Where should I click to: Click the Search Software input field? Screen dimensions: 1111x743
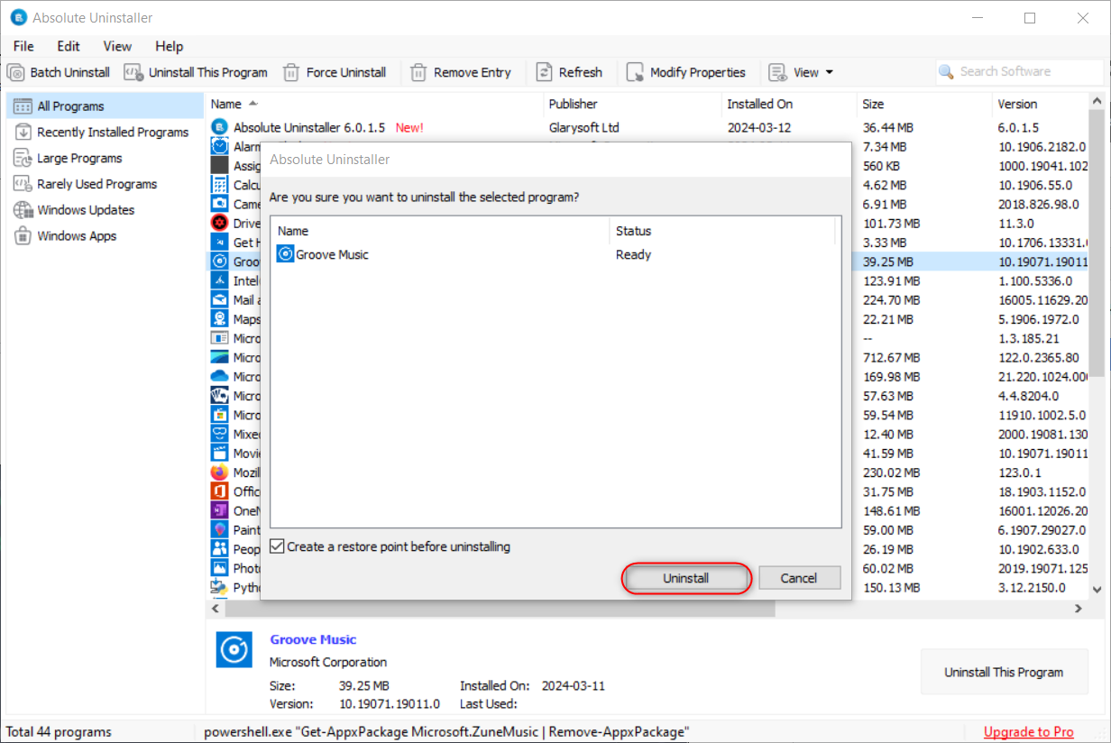tap(1019, 71)
